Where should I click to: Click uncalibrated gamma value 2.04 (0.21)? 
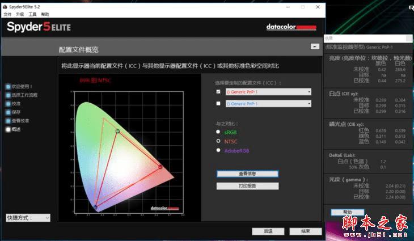click(x=395, y=186)
